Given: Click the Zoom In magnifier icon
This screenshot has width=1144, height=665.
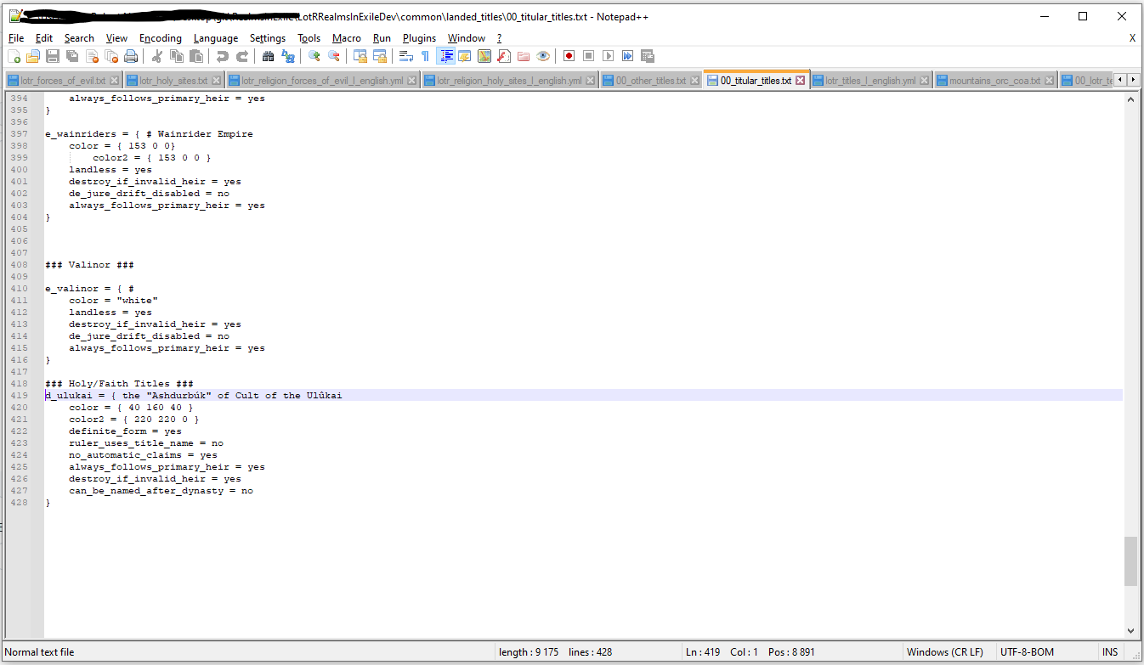Looking at the screenshot, I should point(314,56).
